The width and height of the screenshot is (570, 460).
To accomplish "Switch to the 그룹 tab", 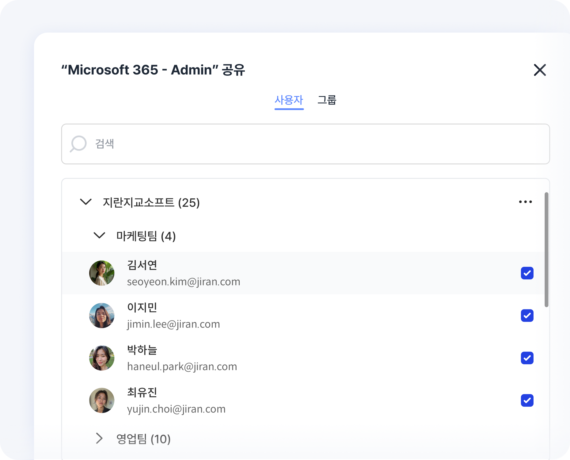I will click(327, 100).
